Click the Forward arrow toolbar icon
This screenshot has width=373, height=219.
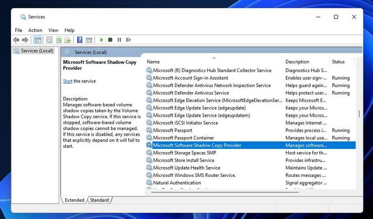25,40
